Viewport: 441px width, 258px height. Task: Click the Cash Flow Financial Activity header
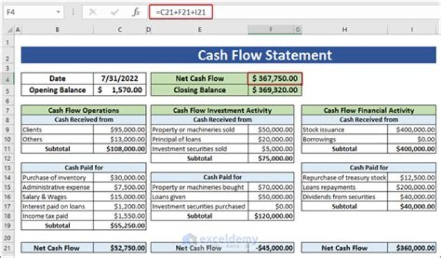pyautogui.click(x=369, y=110)
